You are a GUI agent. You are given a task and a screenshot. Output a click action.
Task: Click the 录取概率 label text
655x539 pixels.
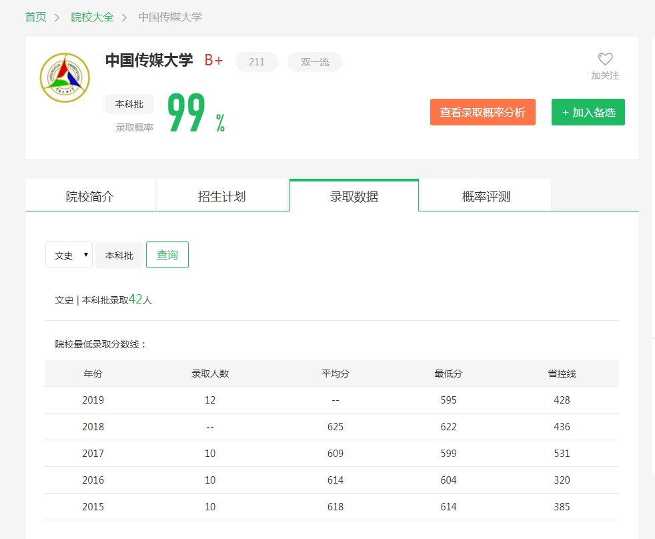tap(134, 127)
